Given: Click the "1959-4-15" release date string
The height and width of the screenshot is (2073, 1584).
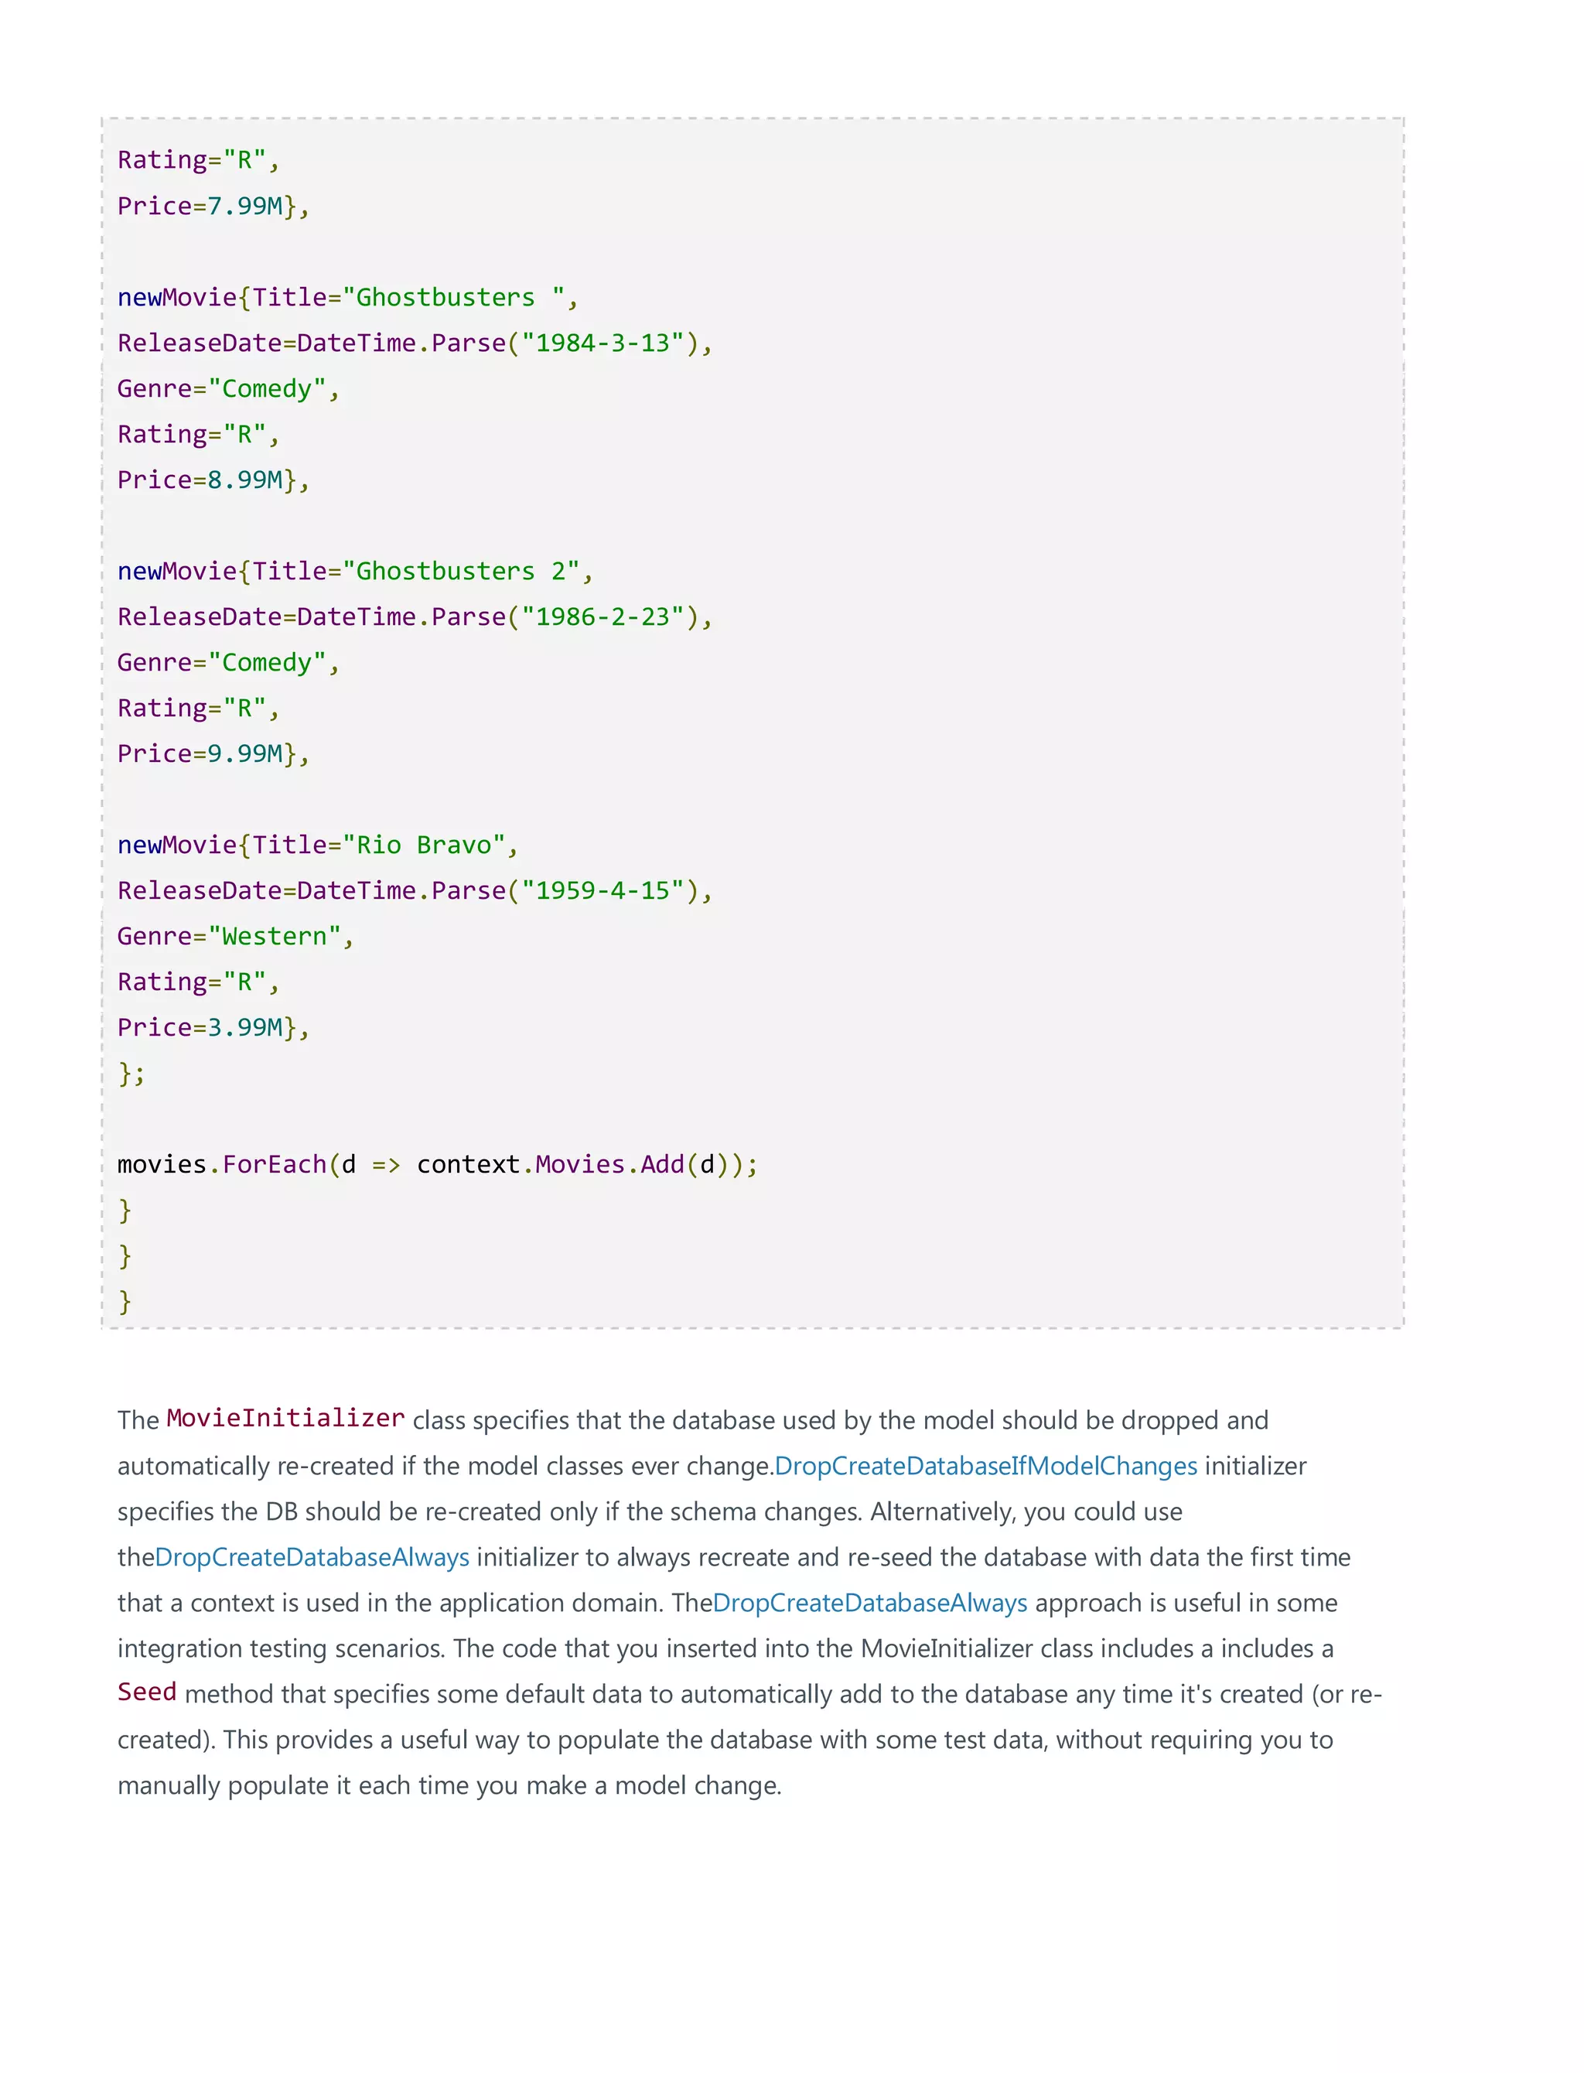Looking at the screenshot, I should tap(603, 891).
